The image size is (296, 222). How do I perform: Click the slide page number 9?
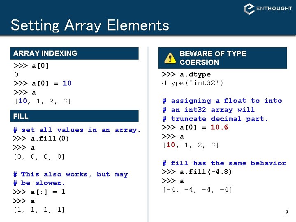pyautogui.click(x=287, y=212)
